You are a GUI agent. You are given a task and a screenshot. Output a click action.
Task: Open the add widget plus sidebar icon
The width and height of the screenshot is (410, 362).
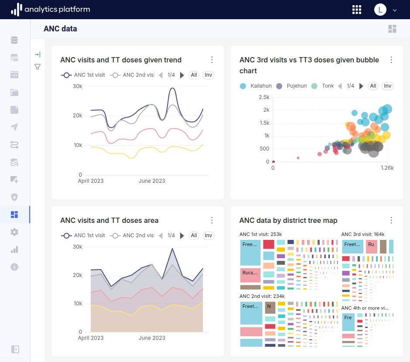(14, 180)
